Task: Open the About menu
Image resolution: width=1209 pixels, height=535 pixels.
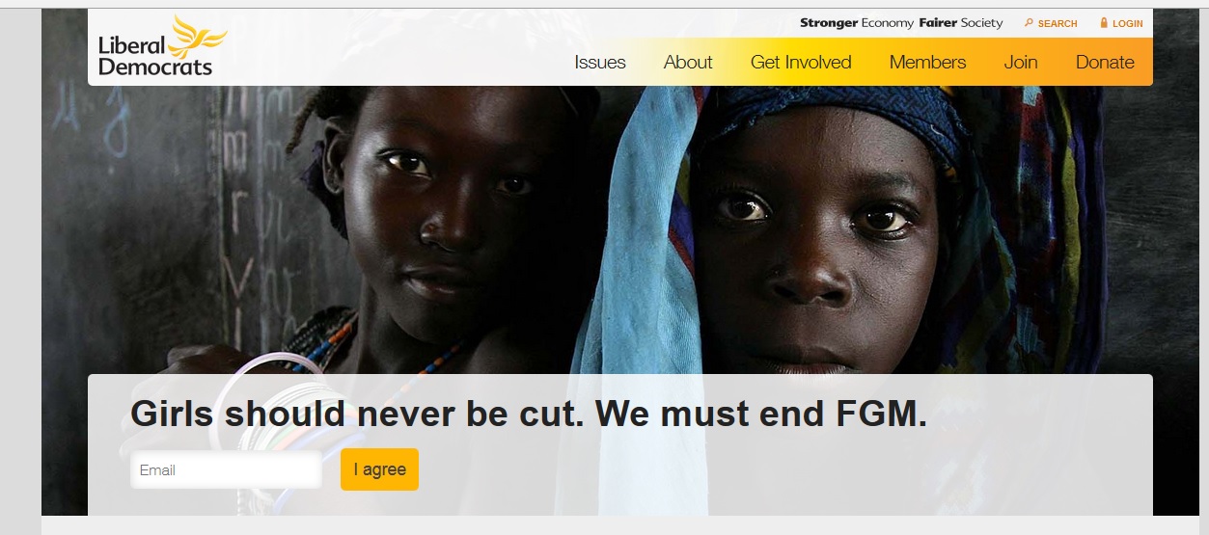Action: [688, 63]
